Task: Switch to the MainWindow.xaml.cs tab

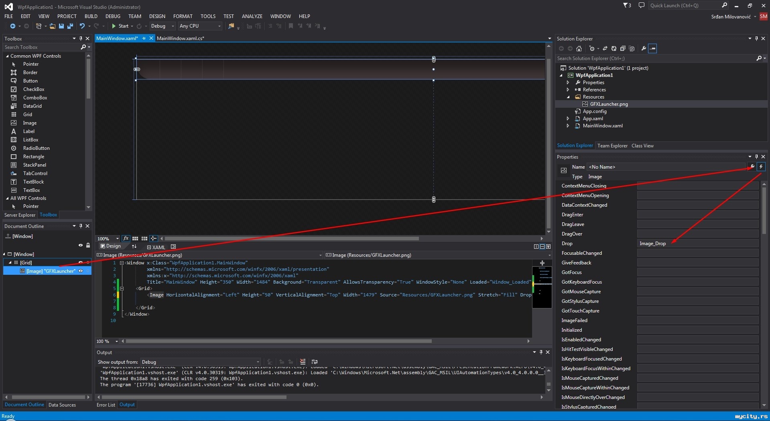Action: pyautogui.click(x=180, y=38)
